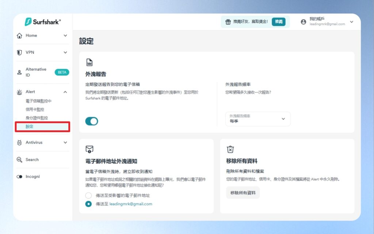Screen dimensions: 374x234
Task: Click the Incogni toggle-shaped icon
Action: 19,177
